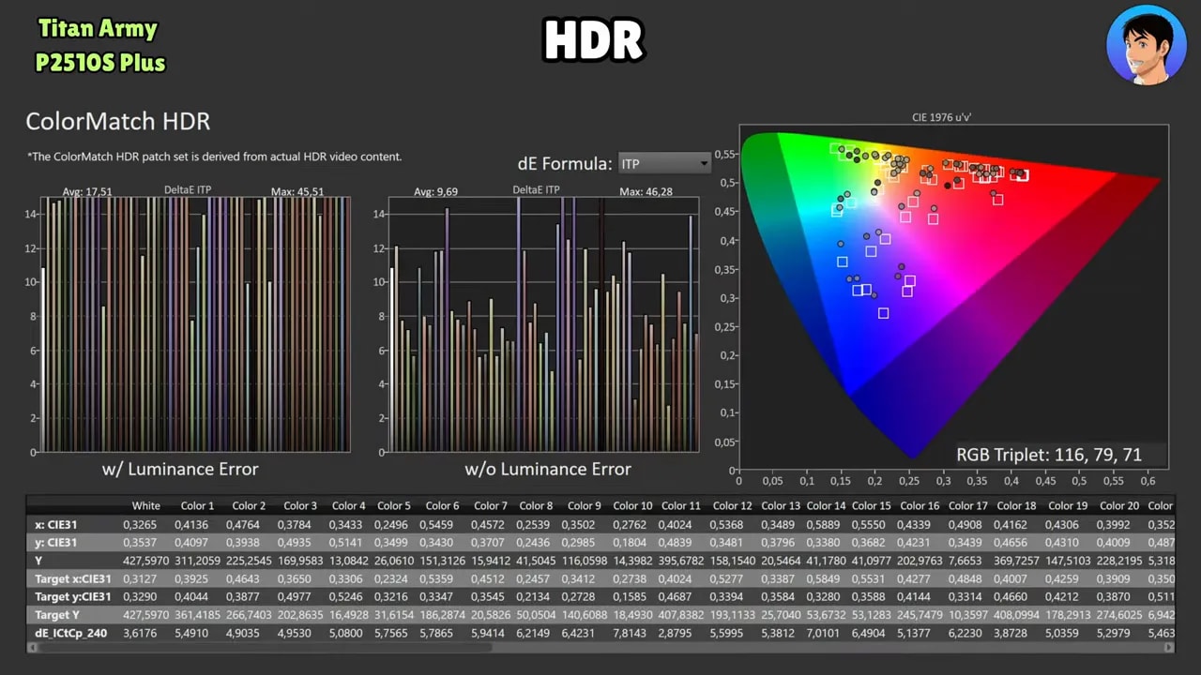Click the cell value '408,0994' under Color 18

pos(1016,614)
